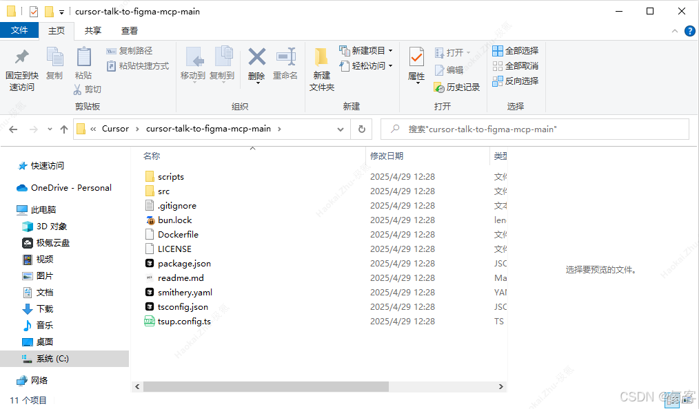Switch to the 主页 (Home) tab
This screenshot has height=409, width=699.
point(57,30)
